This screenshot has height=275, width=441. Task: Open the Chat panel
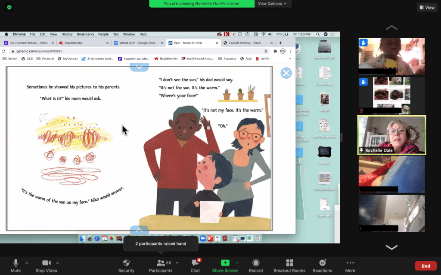pos(195,263)
